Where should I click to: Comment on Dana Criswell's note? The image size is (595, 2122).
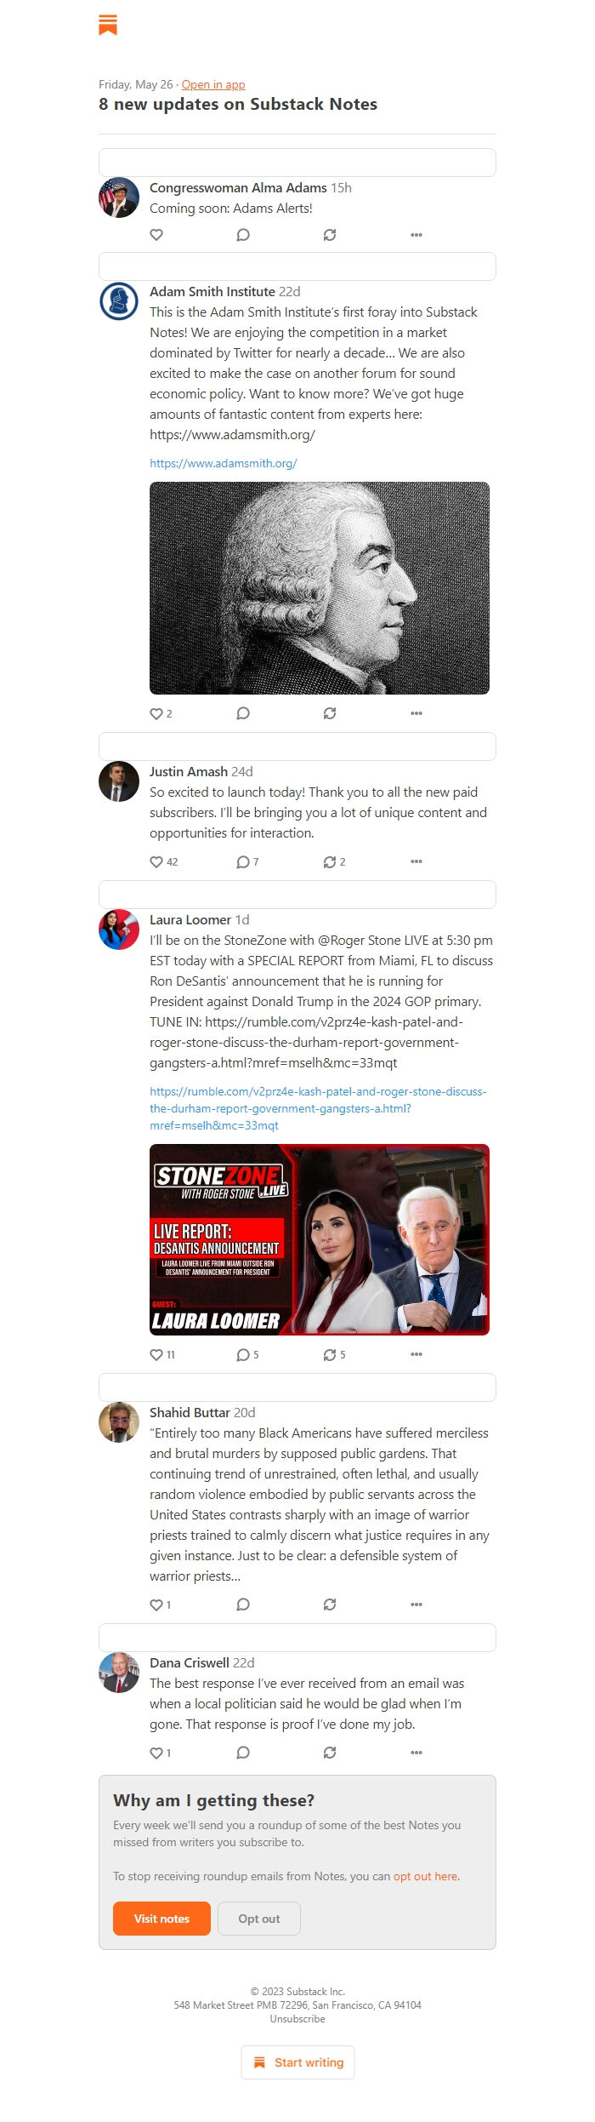coord(243,1753)
